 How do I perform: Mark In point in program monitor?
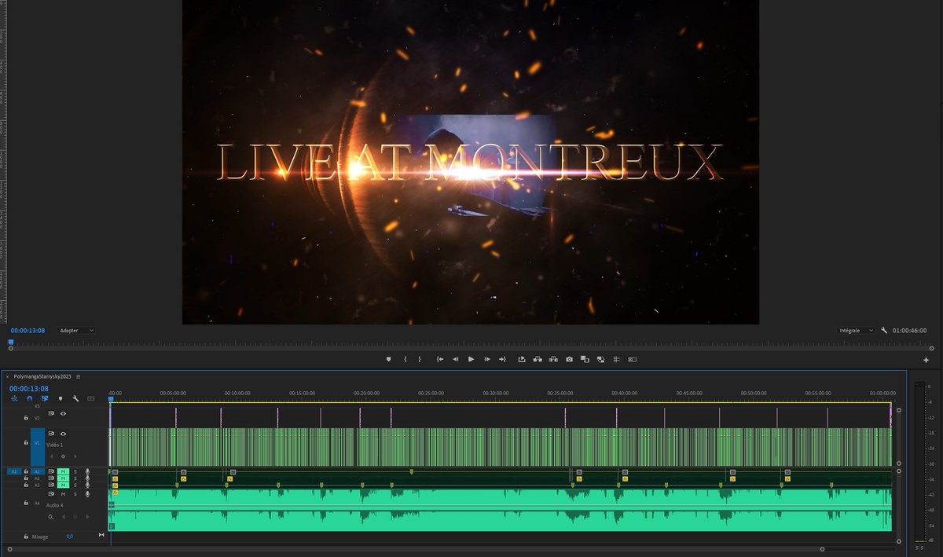tap(405, 359)
